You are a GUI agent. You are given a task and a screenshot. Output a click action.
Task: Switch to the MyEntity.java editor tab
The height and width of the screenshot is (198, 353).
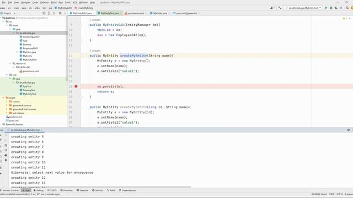coord(160,13)
